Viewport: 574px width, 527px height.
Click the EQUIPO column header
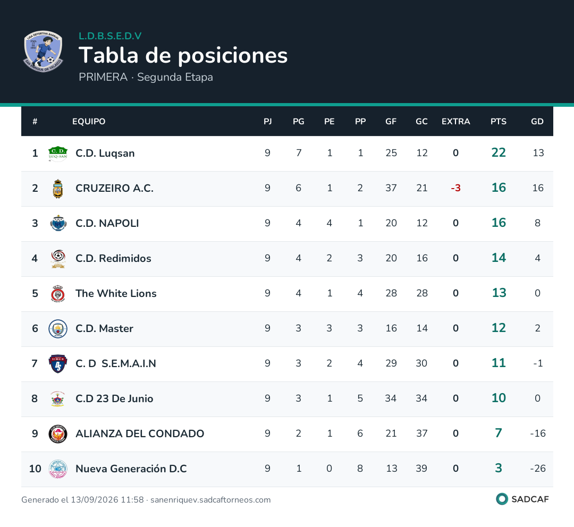89,122
